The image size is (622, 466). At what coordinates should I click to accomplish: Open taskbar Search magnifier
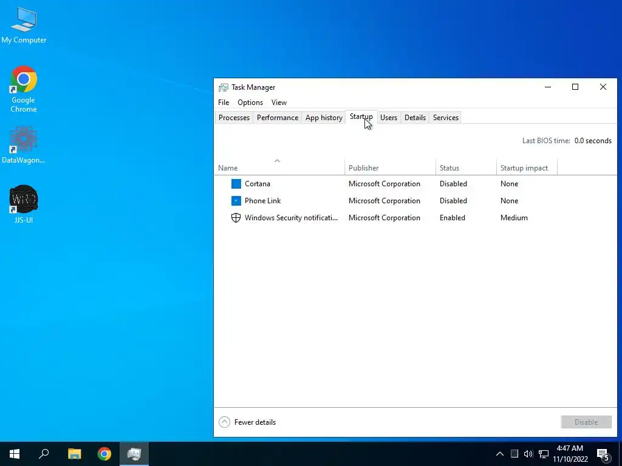[44, 454]
